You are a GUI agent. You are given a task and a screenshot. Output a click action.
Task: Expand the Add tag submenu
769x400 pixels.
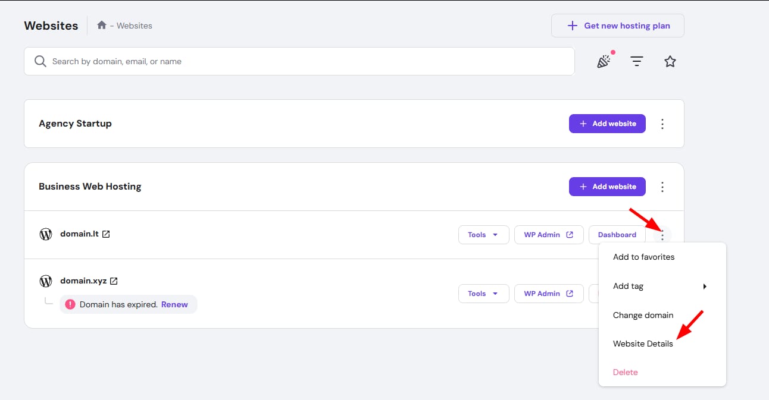[x=662, y=286]
